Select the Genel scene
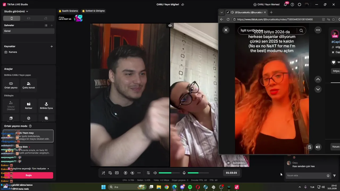This screenshot has width=340, height=191. [29, 31]
